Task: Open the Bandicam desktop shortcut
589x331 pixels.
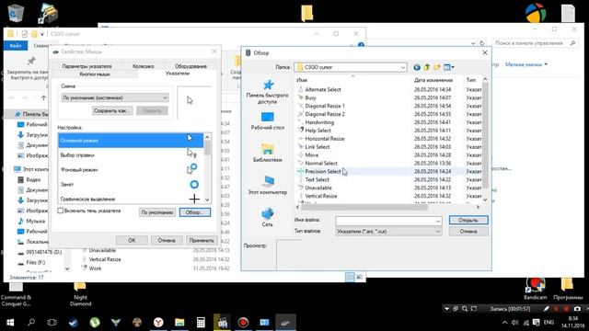Action: (x=536, y=289)
